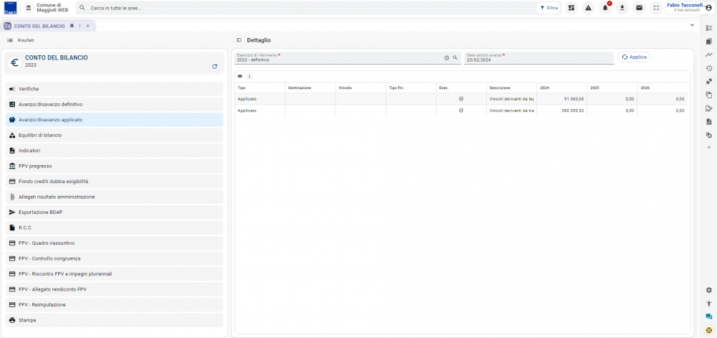
Task: Open the clipboard icon in right sidebar
Action: coord(709,95)
